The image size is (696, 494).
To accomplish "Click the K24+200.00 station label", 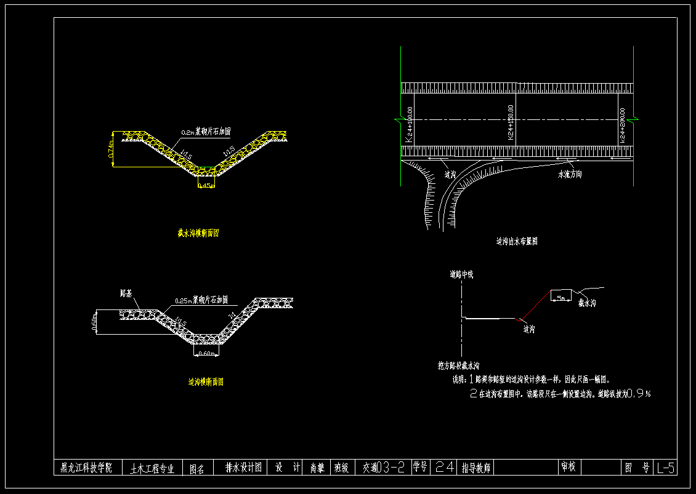I will 623,125.
